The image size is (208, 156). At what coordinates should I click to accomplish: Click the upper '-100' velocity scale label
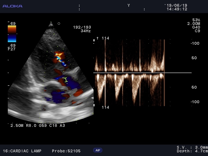(195, 43)
